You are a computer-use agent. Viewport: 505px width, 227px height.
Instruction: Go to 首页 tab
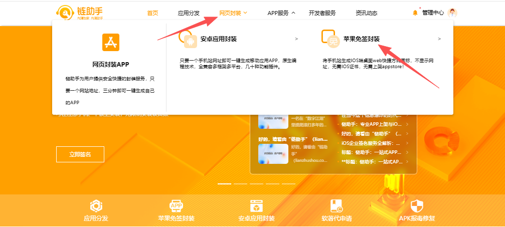tap(152, 13)
